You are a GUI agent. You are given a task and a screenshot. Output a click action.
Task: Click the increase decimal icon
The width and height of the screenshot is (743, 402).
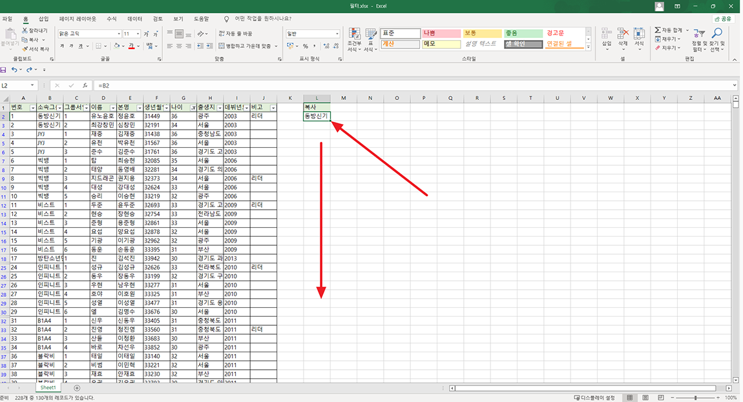click(x=326, y=46)
